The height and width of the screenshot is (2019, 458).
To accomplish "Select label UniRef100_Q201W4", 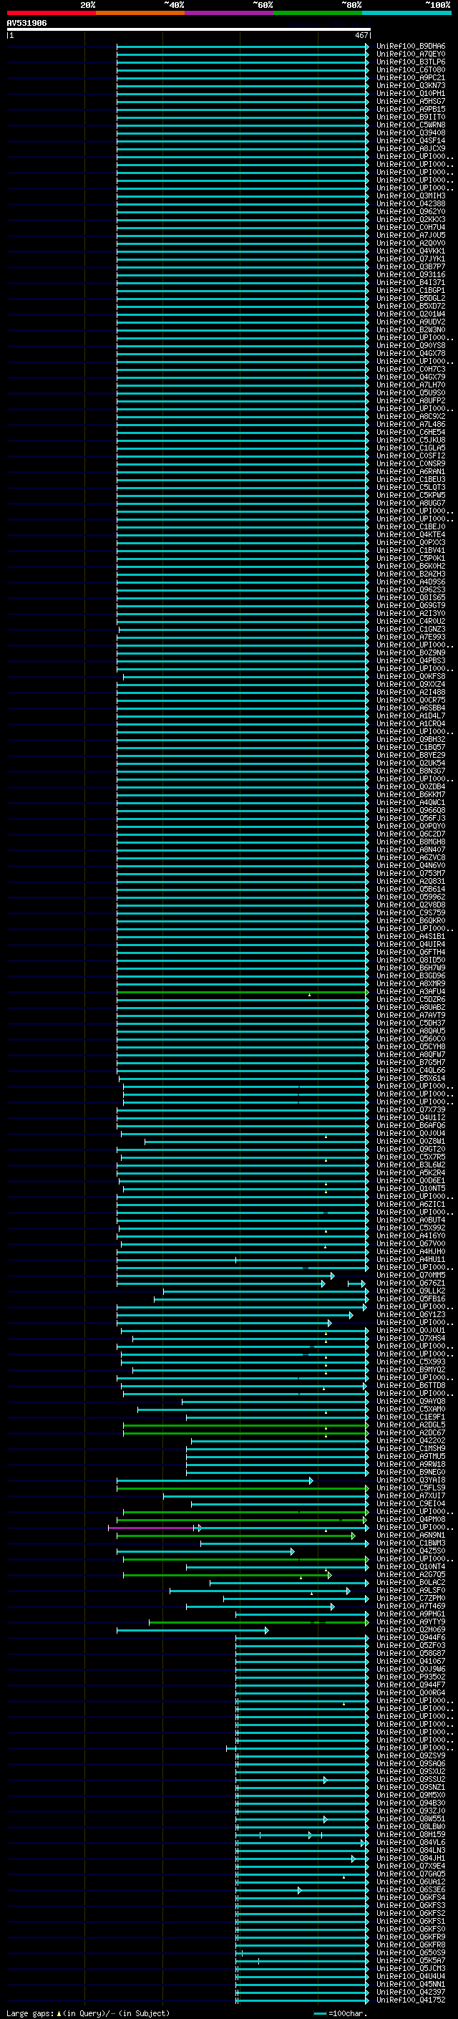I will (410, 314).
